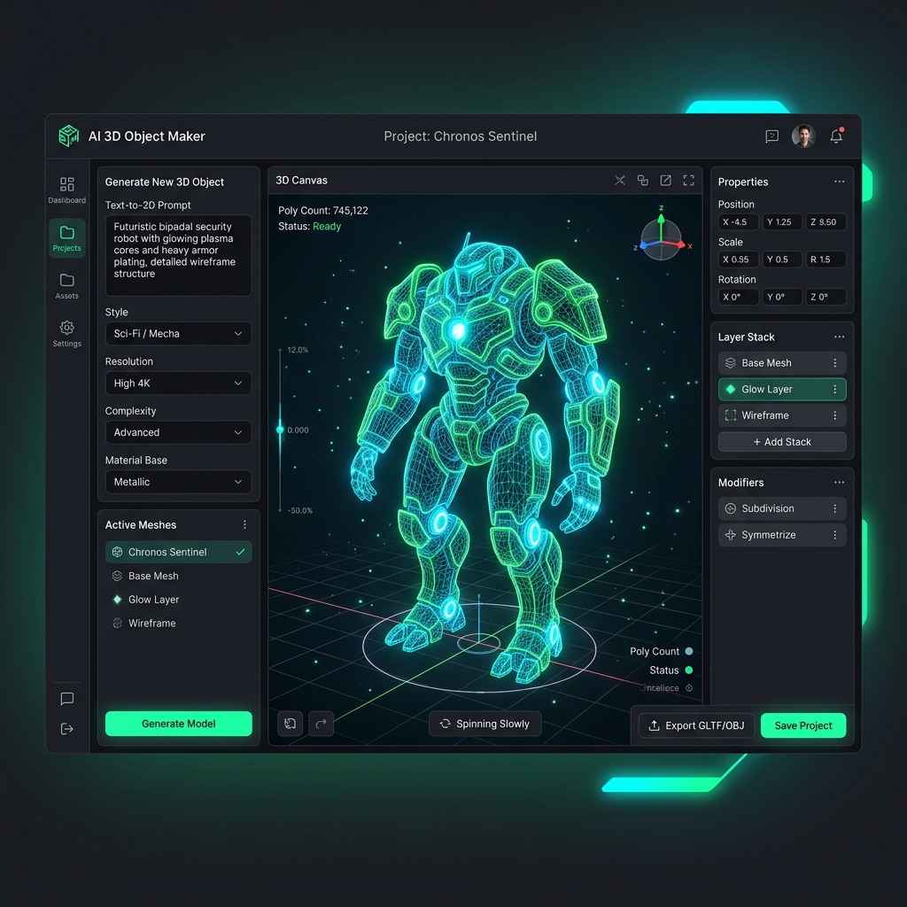
Task: Select Glow Layer in Layer Stack
Action: [782, 390]
